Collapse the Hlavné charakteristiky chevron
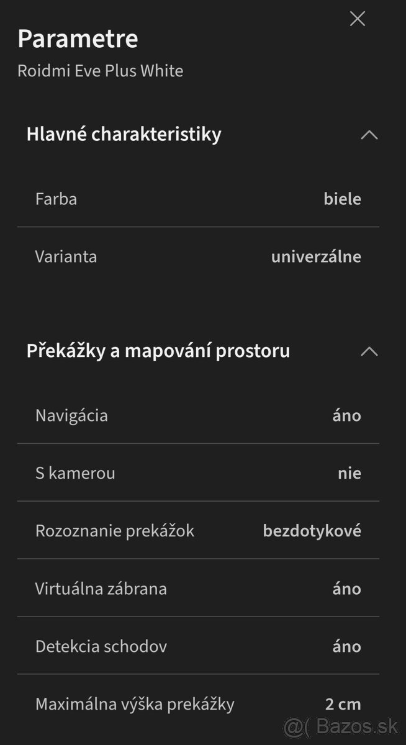The height and width of the screenshot is (745, 406). tap(369, 135)
